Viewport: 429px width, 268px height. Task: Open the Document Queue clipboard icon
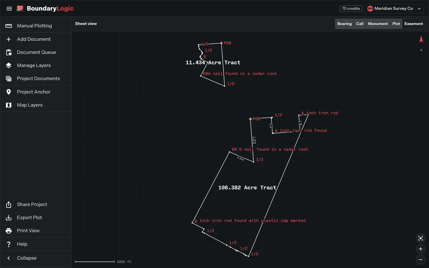pos(9,52)
